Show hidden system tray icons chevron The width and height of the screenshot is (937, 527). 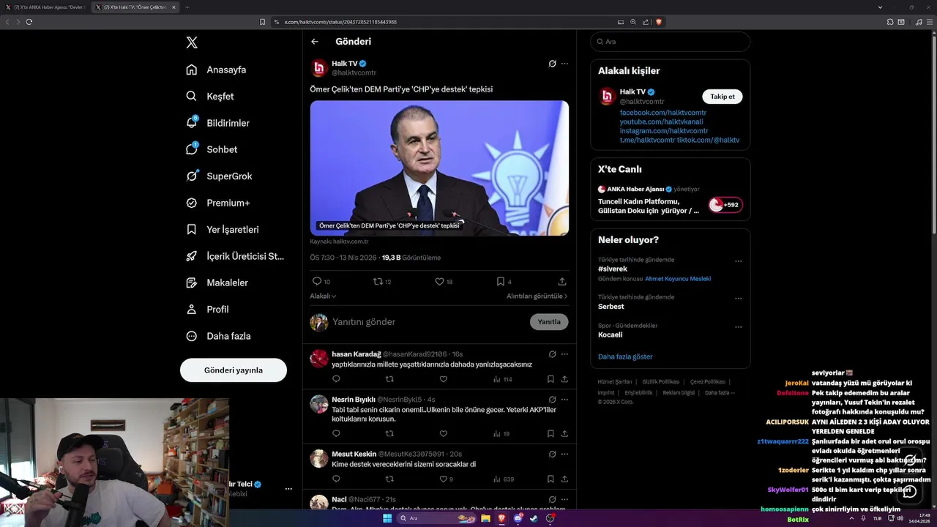(851, 518)
